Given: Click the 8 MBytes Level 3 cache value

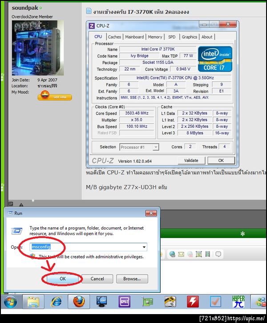Looking at the screenshot, I should point(195,133).
